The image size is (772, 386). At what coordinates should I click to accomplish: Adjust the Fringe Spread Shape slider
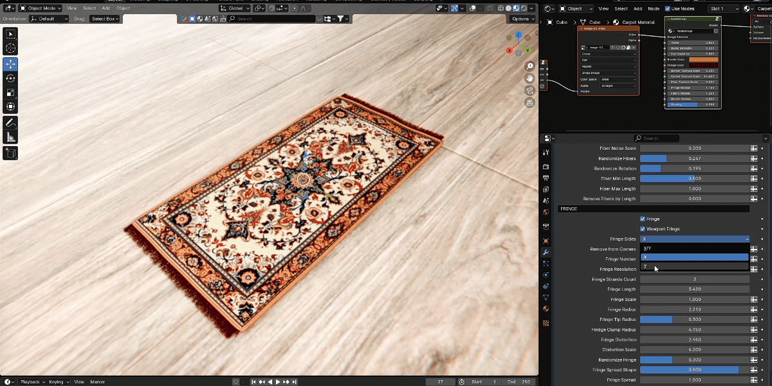click(694, 370)
